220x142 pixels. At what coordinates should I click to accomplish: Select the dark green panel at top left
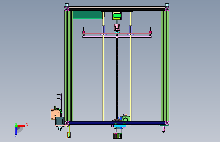point(88,15)
